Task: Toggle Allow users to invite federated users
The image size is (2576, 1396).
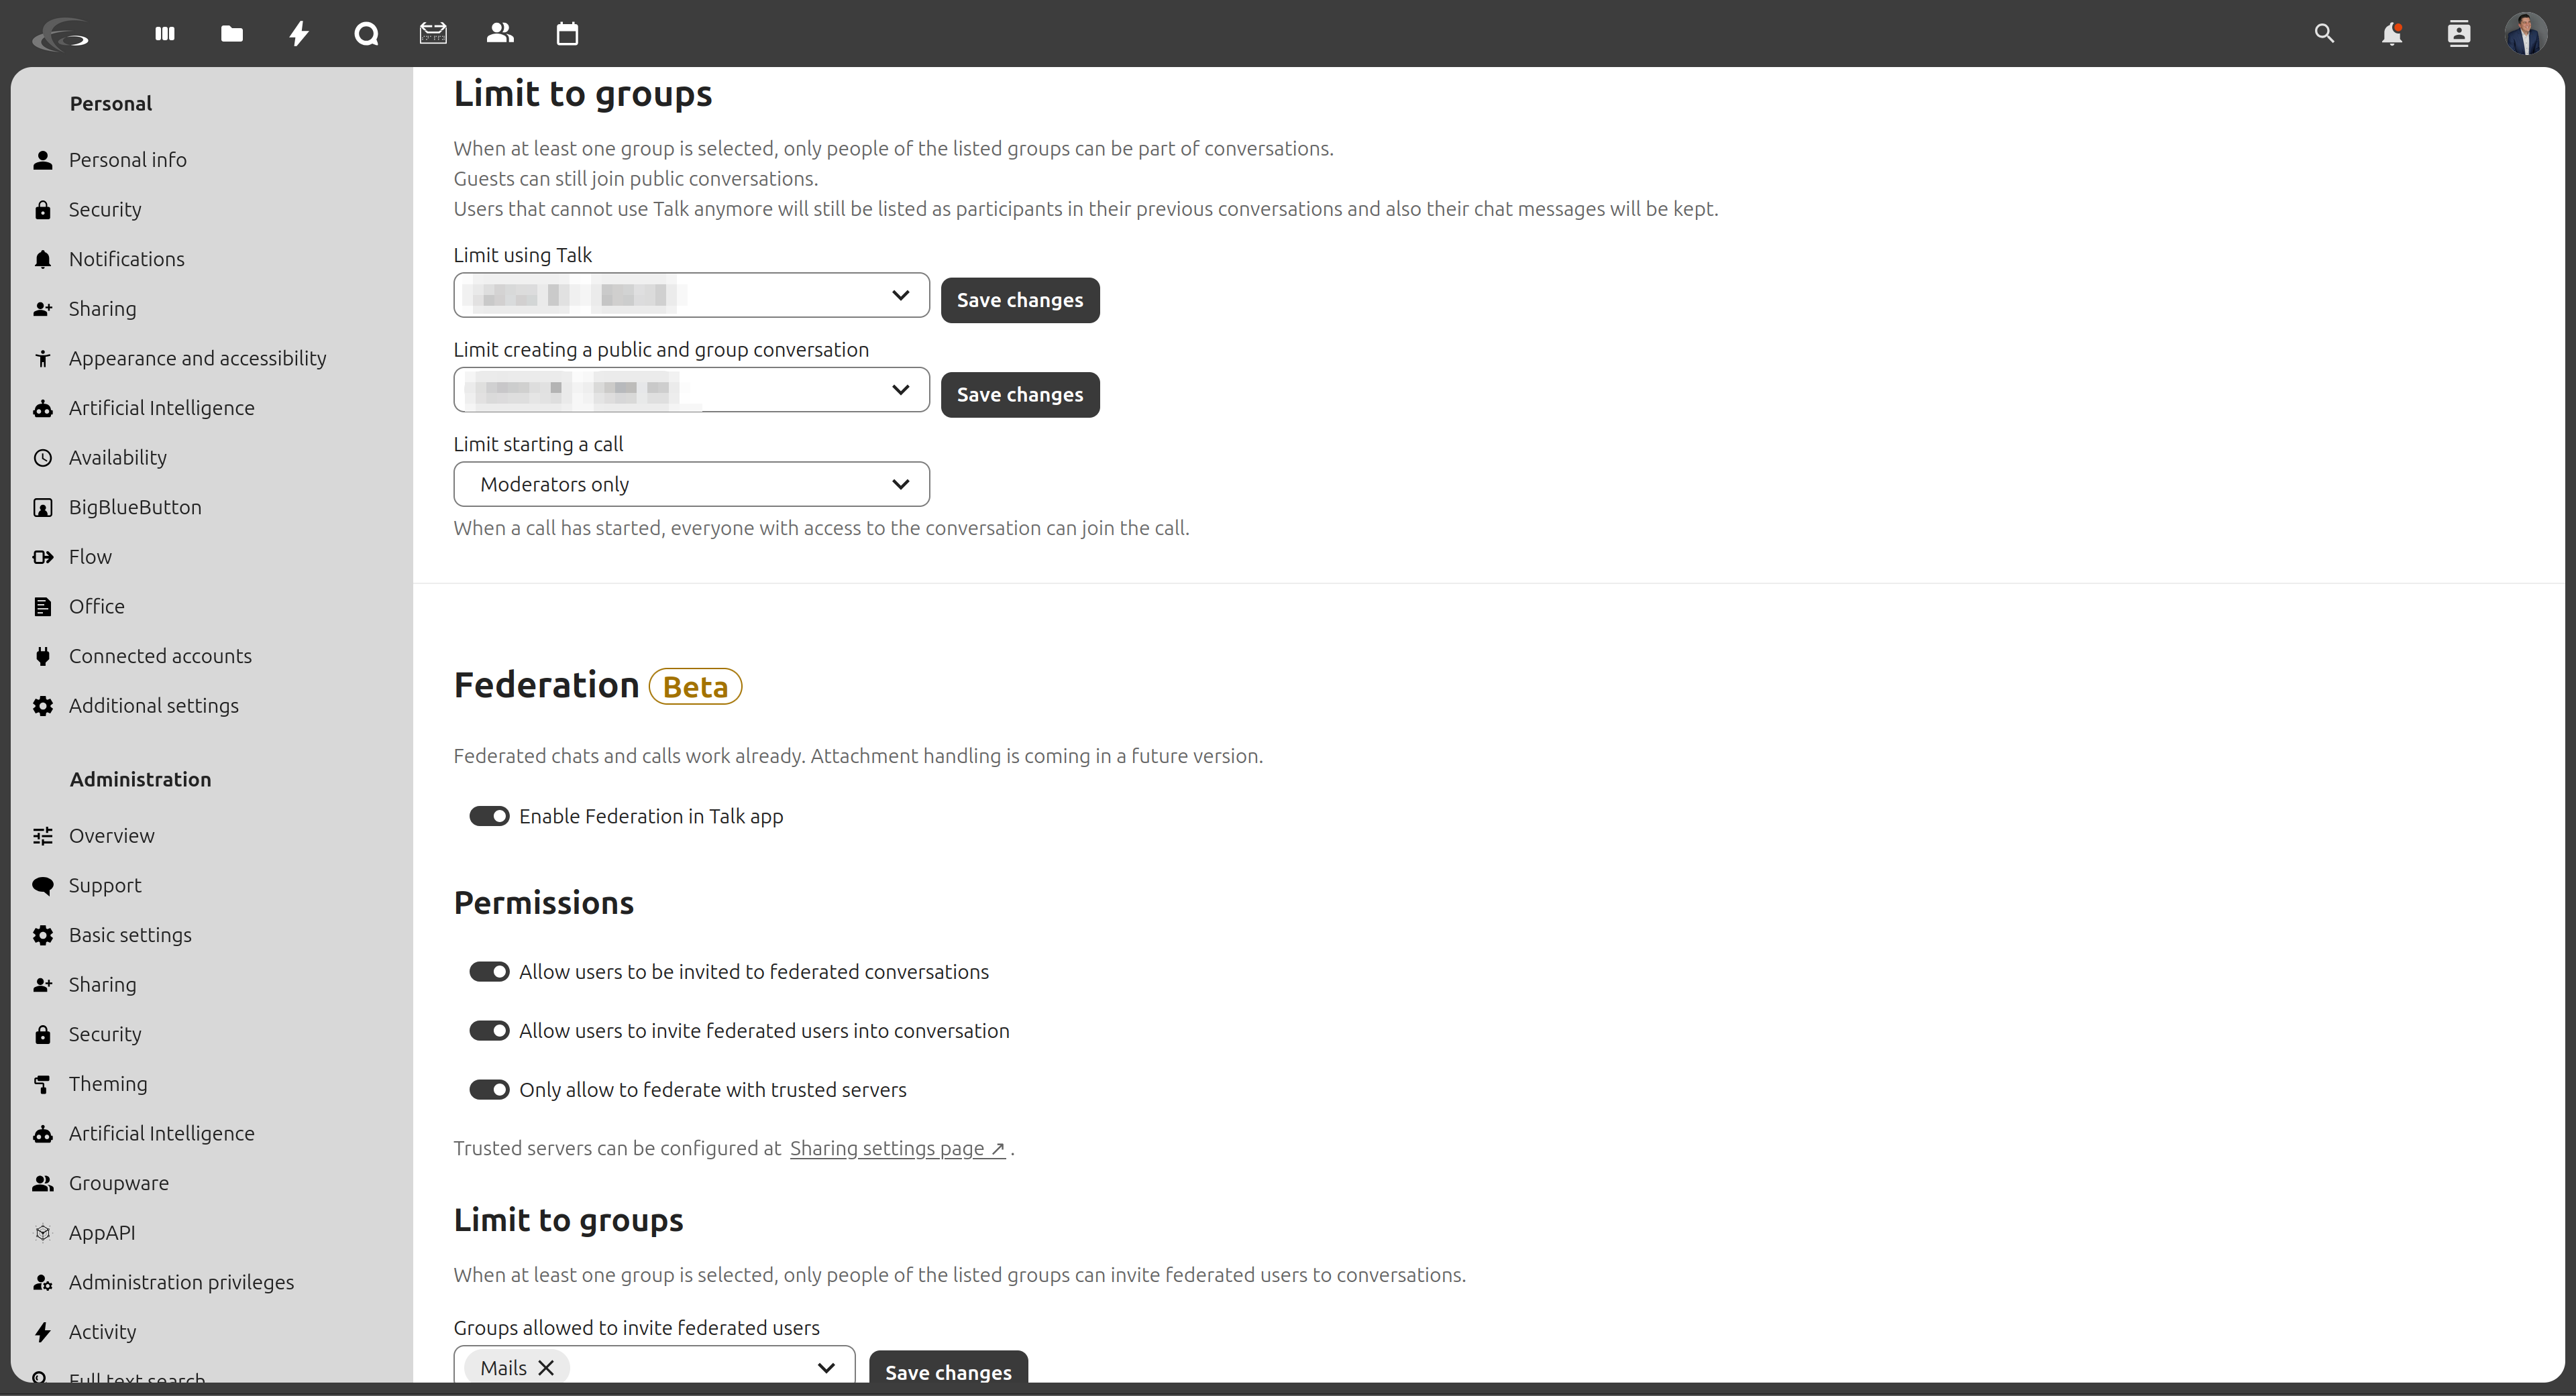Action: 489,1031
